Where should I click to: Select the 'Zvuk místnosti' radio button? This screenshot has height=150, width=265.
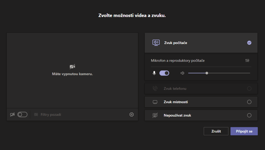coord(249,102)
